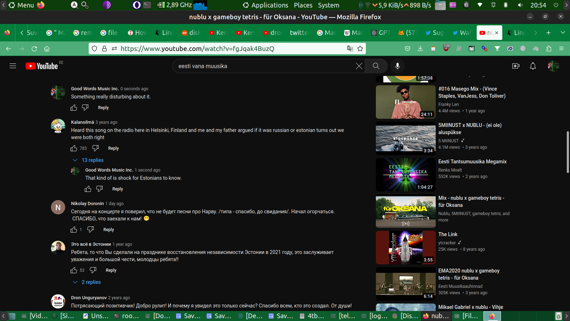Open Firefox application hamburger menu
570x321 pixels.
(561, 49)
